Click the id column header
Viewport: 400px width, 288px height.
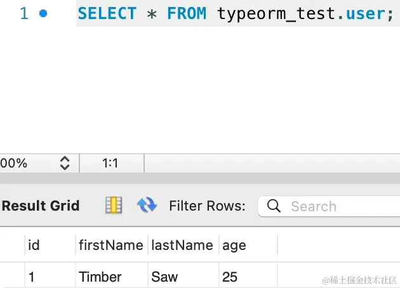[x=34, y=245]
